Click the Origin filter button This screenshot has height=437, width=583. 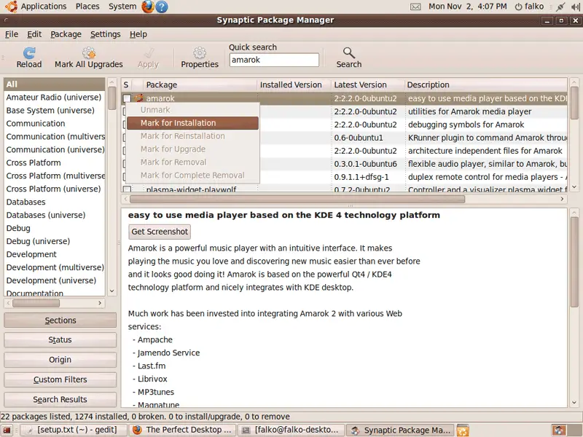tap(60, 360)
